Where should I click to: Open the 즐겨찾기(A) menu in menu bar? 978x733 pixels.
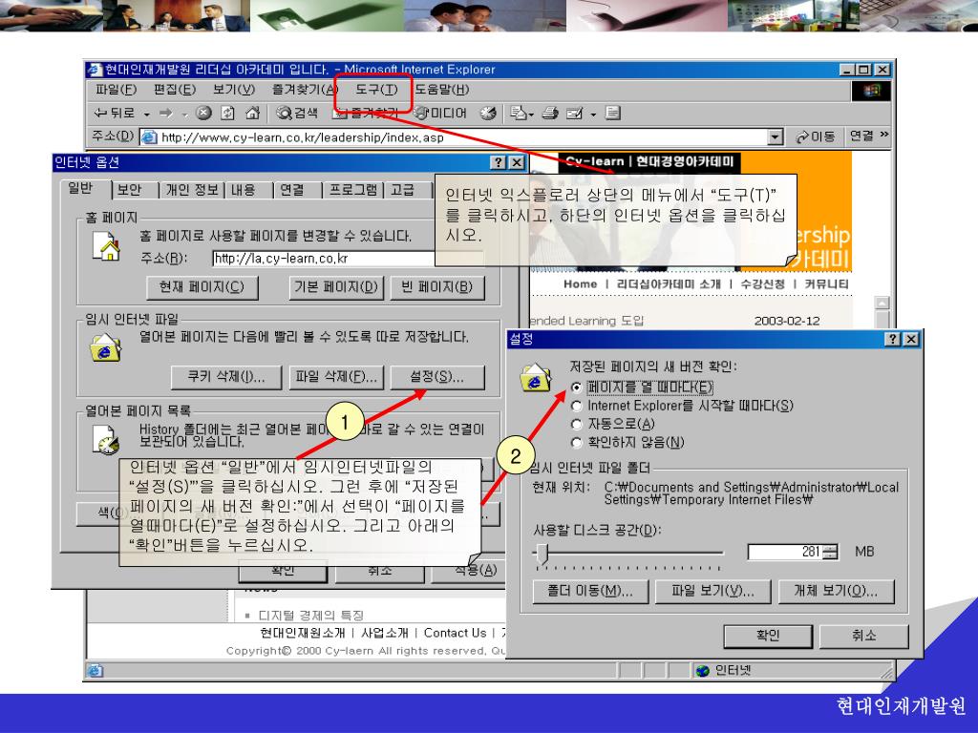[305, 90]
